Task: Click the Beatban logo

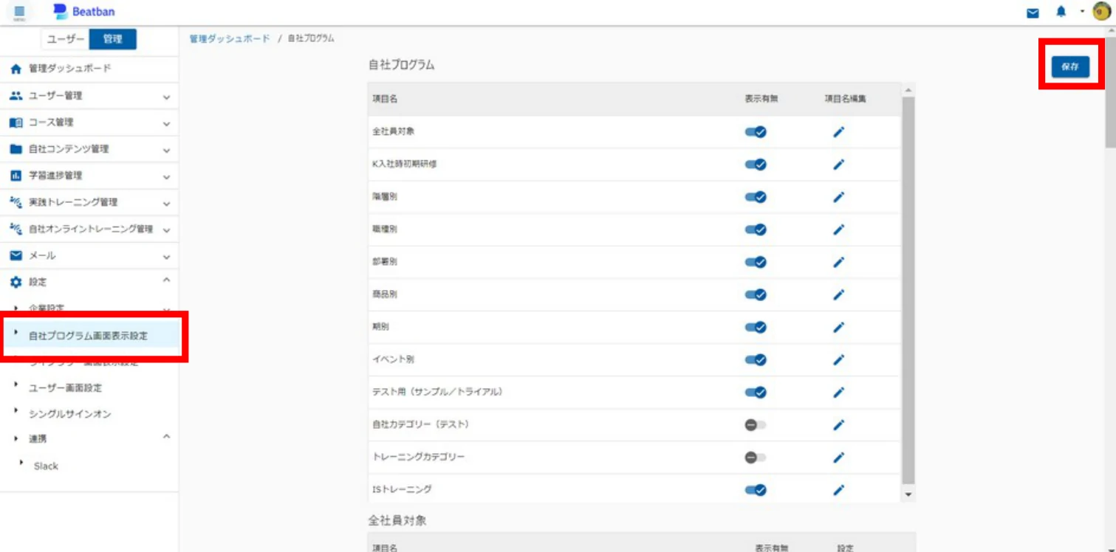Action: point(84,12)
